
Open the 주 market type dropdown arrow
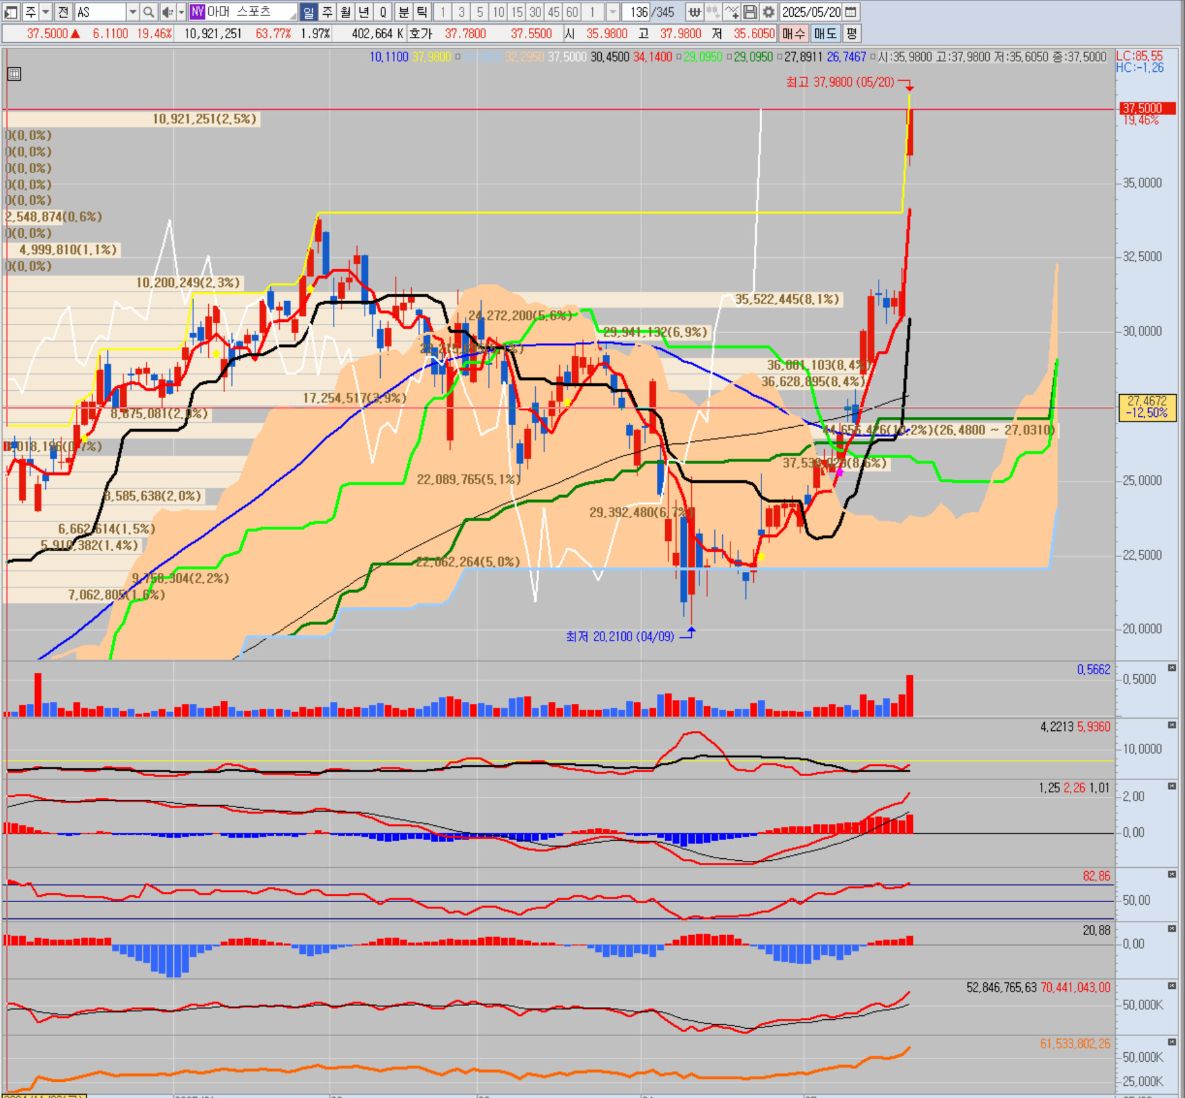(x=46, y=12)
